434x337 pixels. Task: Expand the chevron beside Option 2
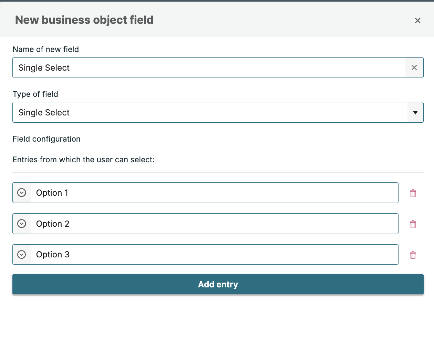coord(22,224)
